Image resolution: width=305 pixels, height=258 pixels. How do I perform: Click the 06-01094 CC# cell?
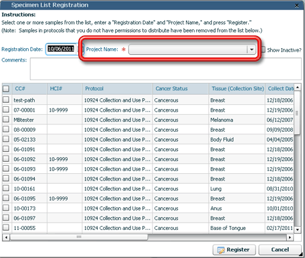coord(29,179)
